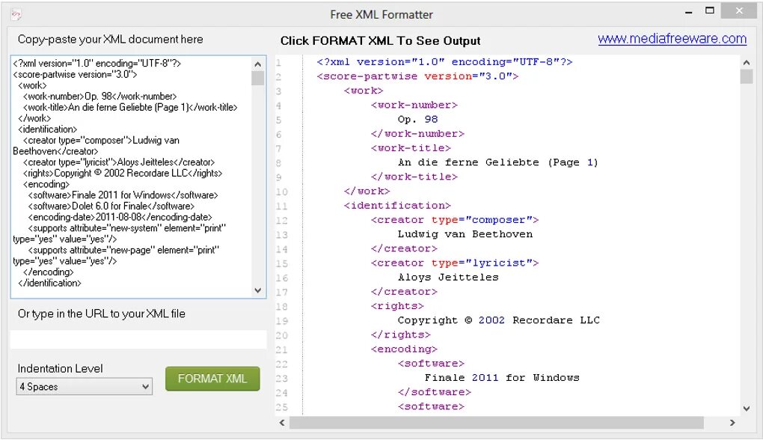The image size is (763, 440).
Task: Click '<rights>Copyright © 2002 Recordare LLC' input line
Action: 123,174
